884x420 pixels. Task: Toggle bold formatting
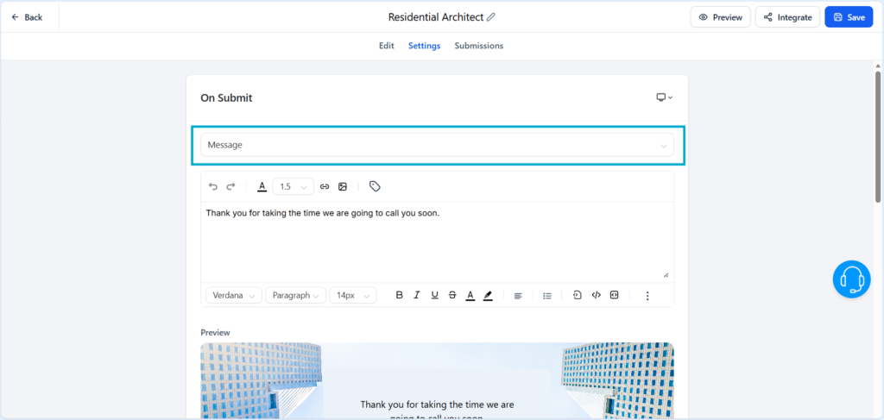pyautogui.click(x=399, y=295)
